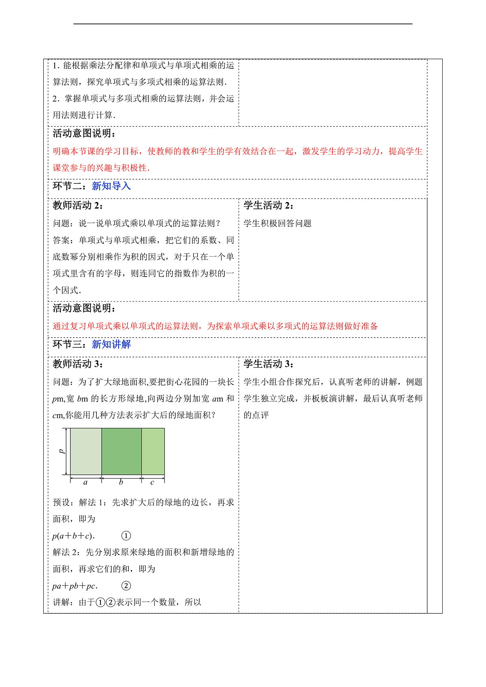Click the blue heading text 新知导入
Screen dimensions: 486x687
(x=111, y=186)
